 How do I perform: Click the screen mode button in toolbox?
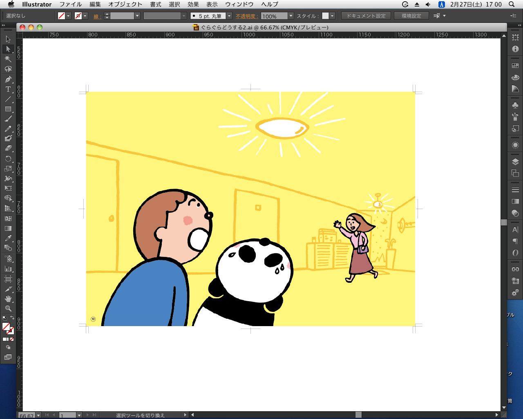(x=8, y=357)
